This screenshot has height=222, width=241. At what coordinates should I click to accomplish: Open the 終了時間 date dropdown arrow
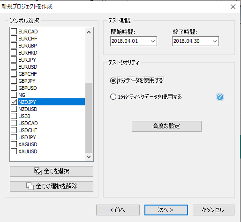click(215, 41)
